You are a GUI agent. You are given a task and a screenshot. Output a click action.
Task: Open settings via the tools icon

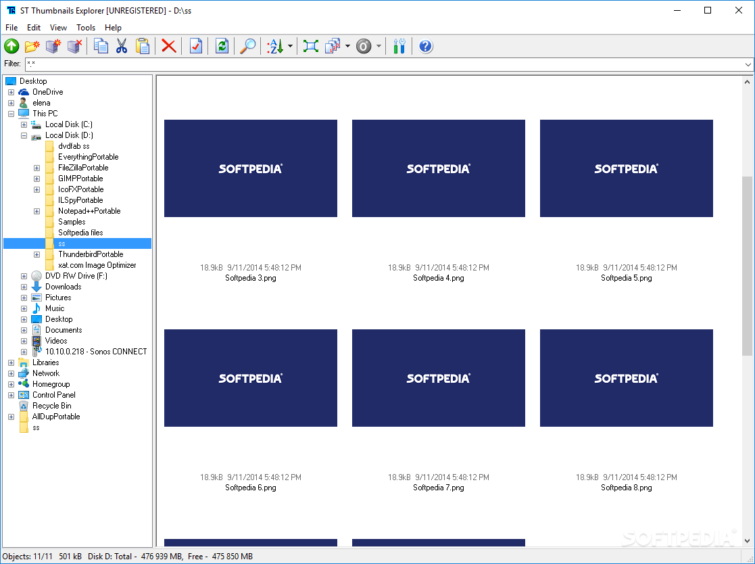coord(399,46)
